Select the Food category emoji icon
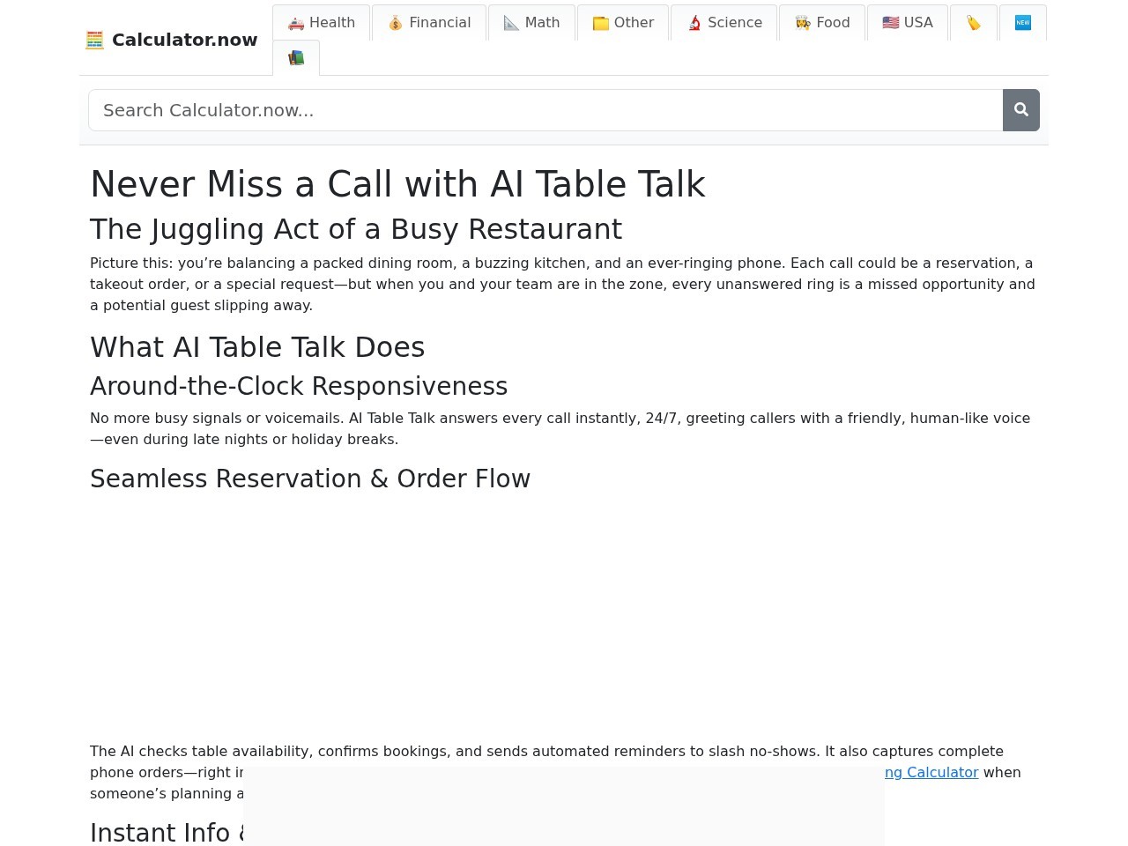The height and width of the screenshot is (846, 1128). [804, 23]
